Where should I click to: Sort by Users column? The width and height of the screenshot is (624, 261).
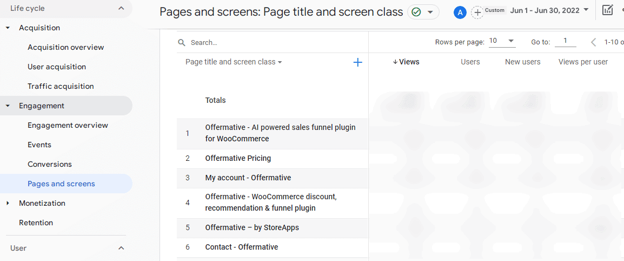(470, 62)
